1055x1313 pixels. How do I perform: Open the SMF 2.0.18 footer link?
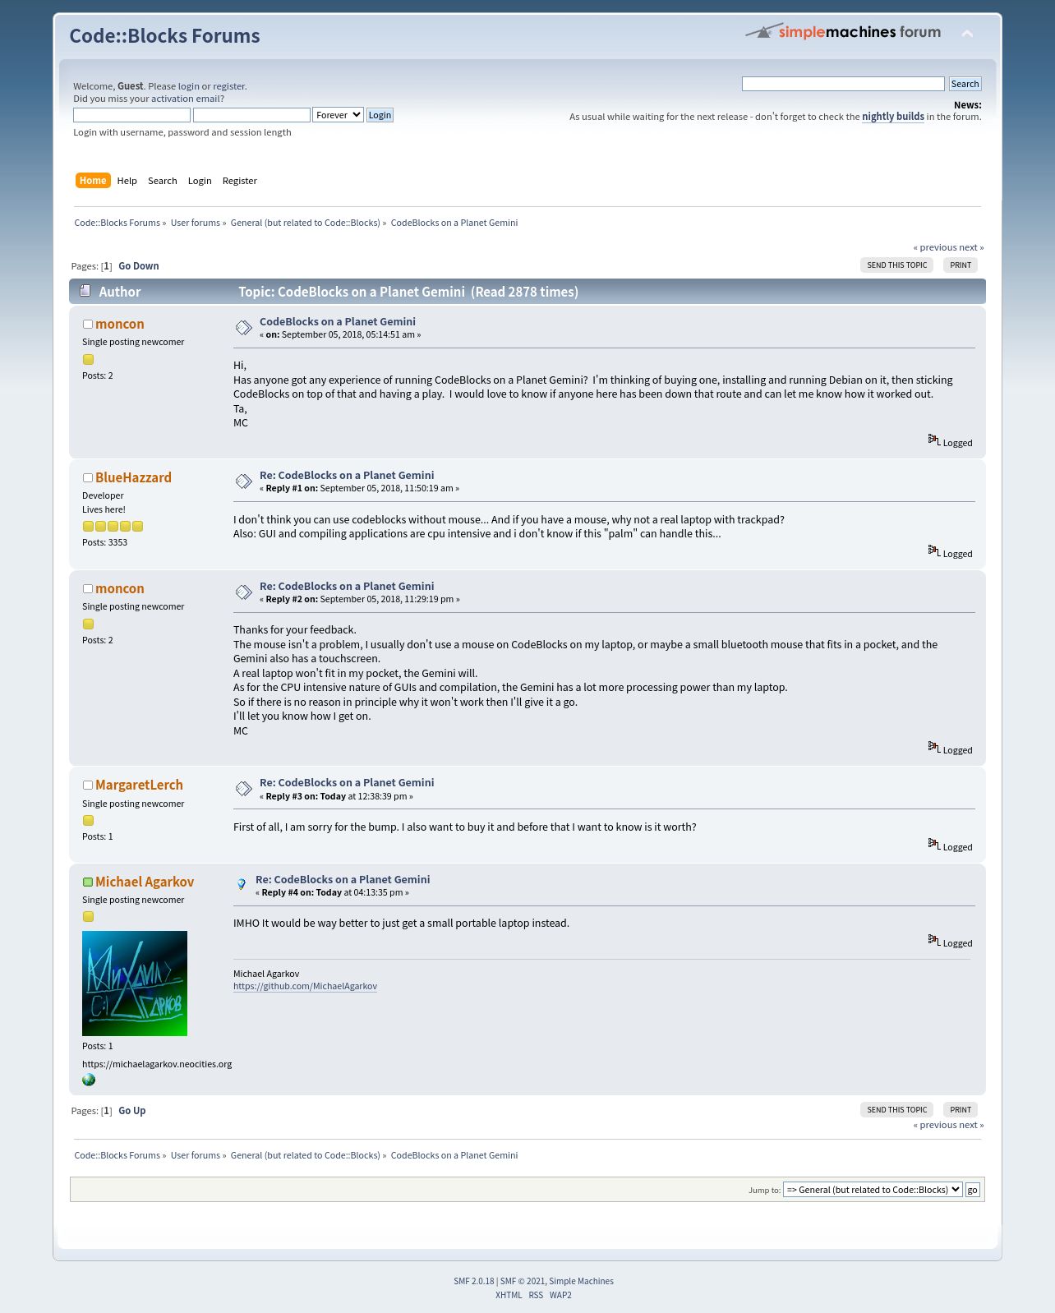[474, 1281]
